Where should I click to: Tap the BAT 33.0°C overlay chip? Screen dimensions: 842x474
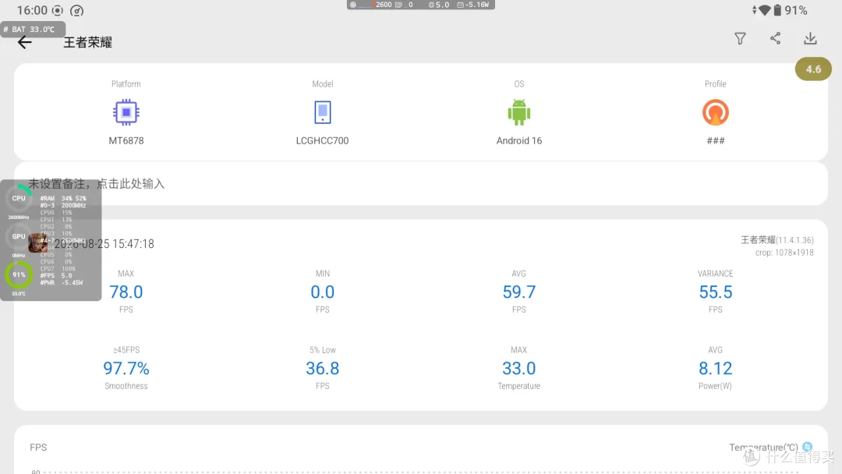pos(33,29)
